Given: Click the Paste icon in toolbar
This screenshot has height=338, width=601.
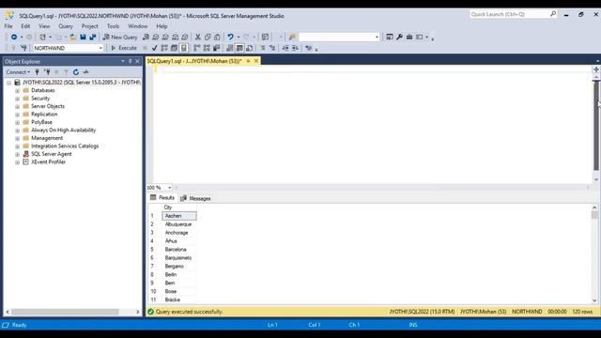Looking at the screenshot, I should (x=217, y=38).
